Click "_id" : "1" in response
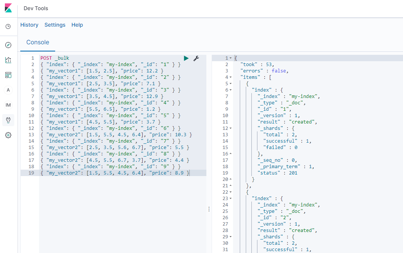The width and height of the screenshot is (403, 253). point(275,109)
